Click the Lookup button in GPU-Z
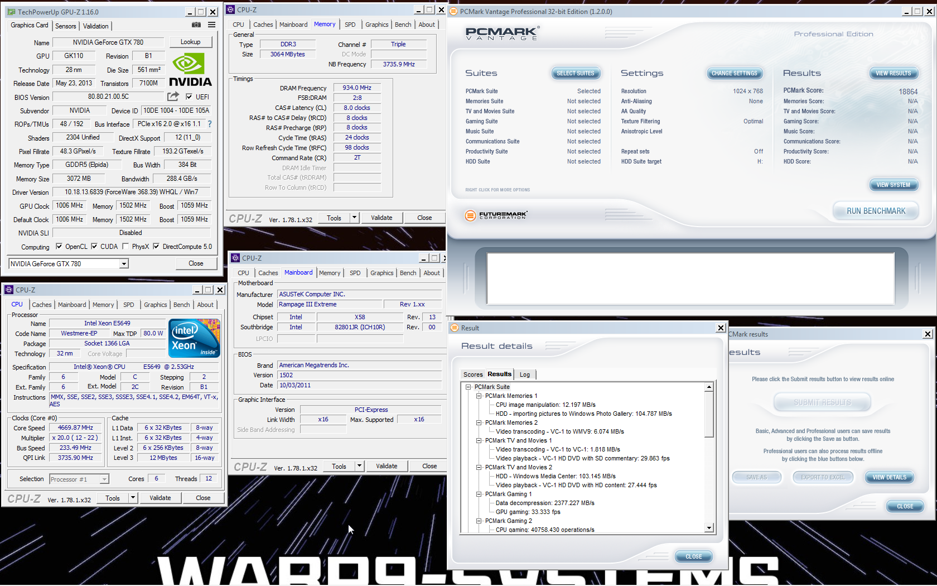 (191, 42)
